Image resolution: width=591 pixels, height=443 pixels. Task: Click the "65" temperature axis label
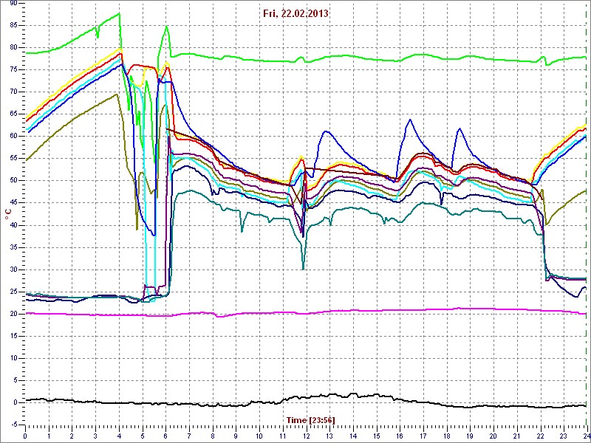(14, 114)
